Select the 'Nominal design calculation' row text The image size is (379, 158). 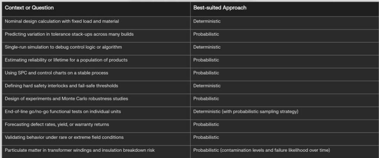[62, 21]
